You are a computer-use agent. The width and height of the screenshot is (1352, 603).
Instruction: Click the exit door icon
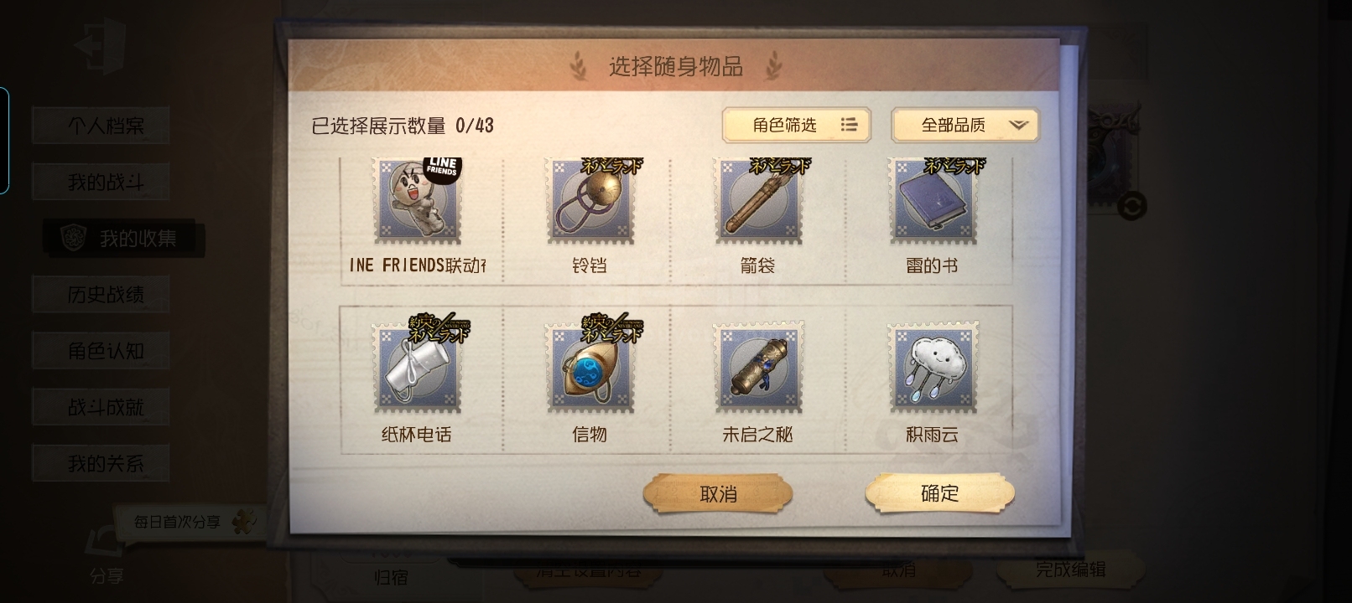[100, 46]
